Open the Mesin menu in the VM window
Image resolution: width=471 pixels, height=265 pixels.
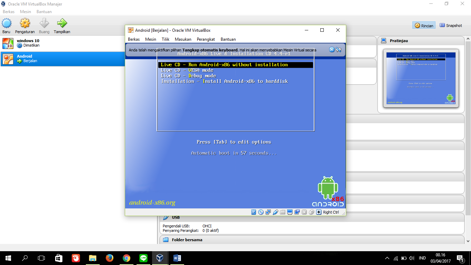tap(150, 39)
